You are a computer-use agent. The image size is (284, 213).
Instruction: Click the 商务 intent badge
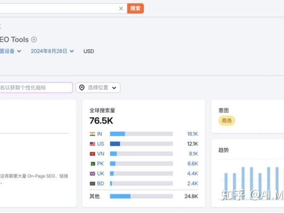tap(227, 121)
